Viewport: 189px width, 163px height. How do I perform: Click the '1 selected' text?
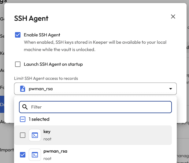tap(39, 119)
